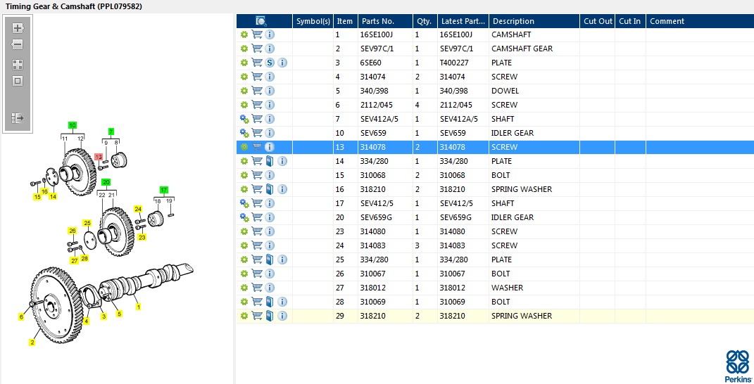Select yellow callout 1 on diagram

coord(139,306)
